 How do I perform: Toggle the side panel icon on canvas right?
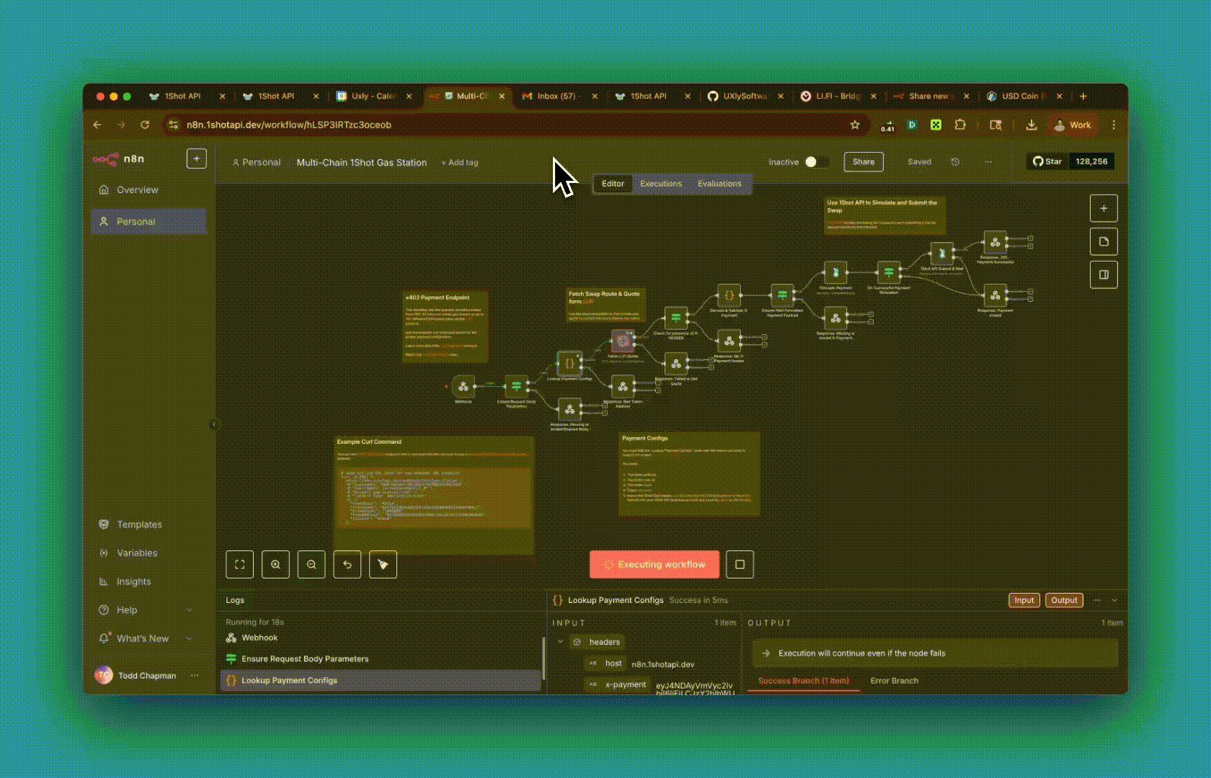1104,274
